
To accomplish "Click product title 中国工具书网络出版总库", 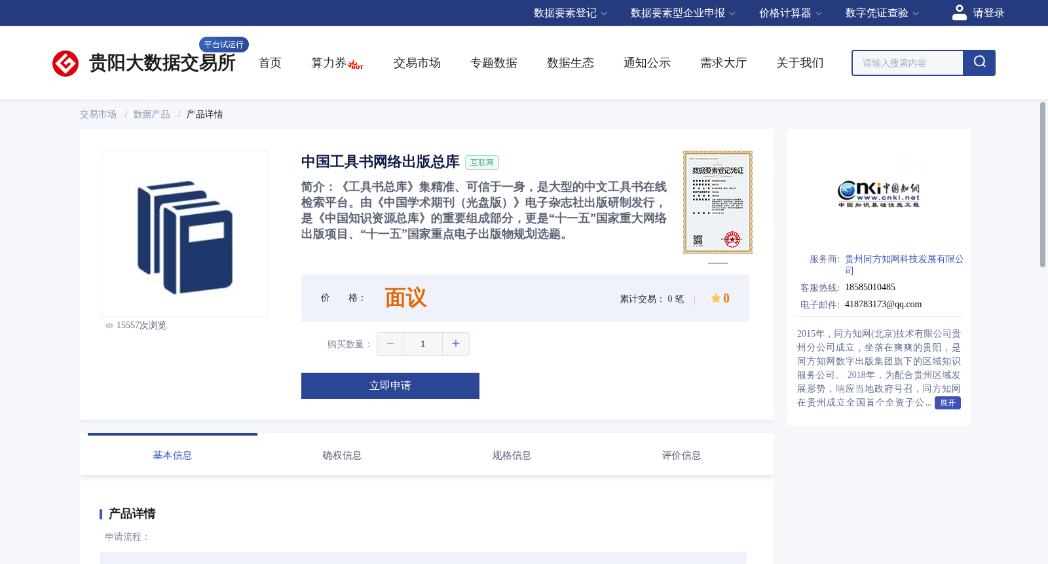I will click(381, 162).
